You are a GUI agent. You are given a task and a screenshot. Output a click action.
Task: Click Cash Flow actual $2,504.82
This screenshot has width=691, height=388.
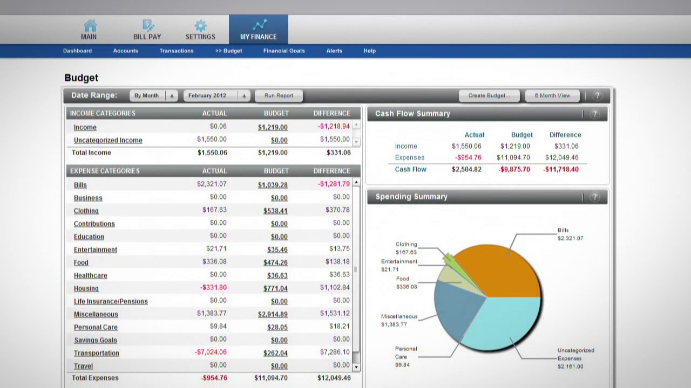click(466, 169)
